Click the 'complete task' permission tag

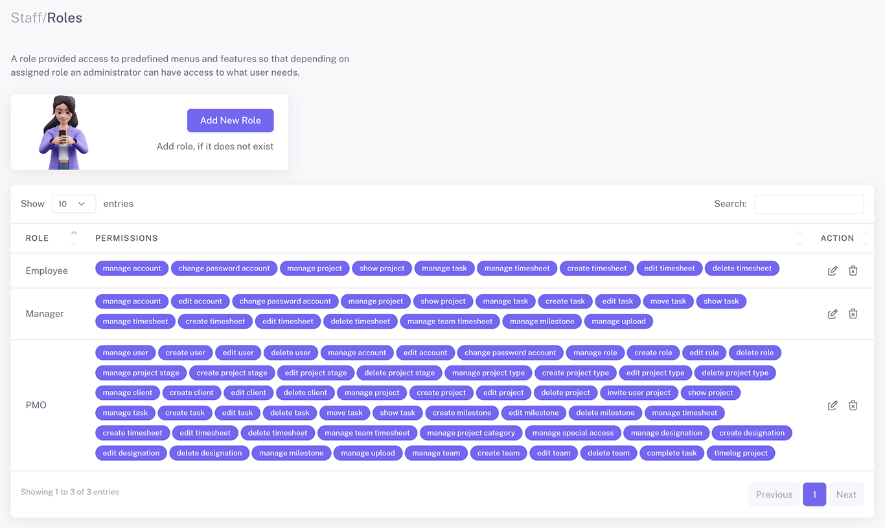(672, 453)
